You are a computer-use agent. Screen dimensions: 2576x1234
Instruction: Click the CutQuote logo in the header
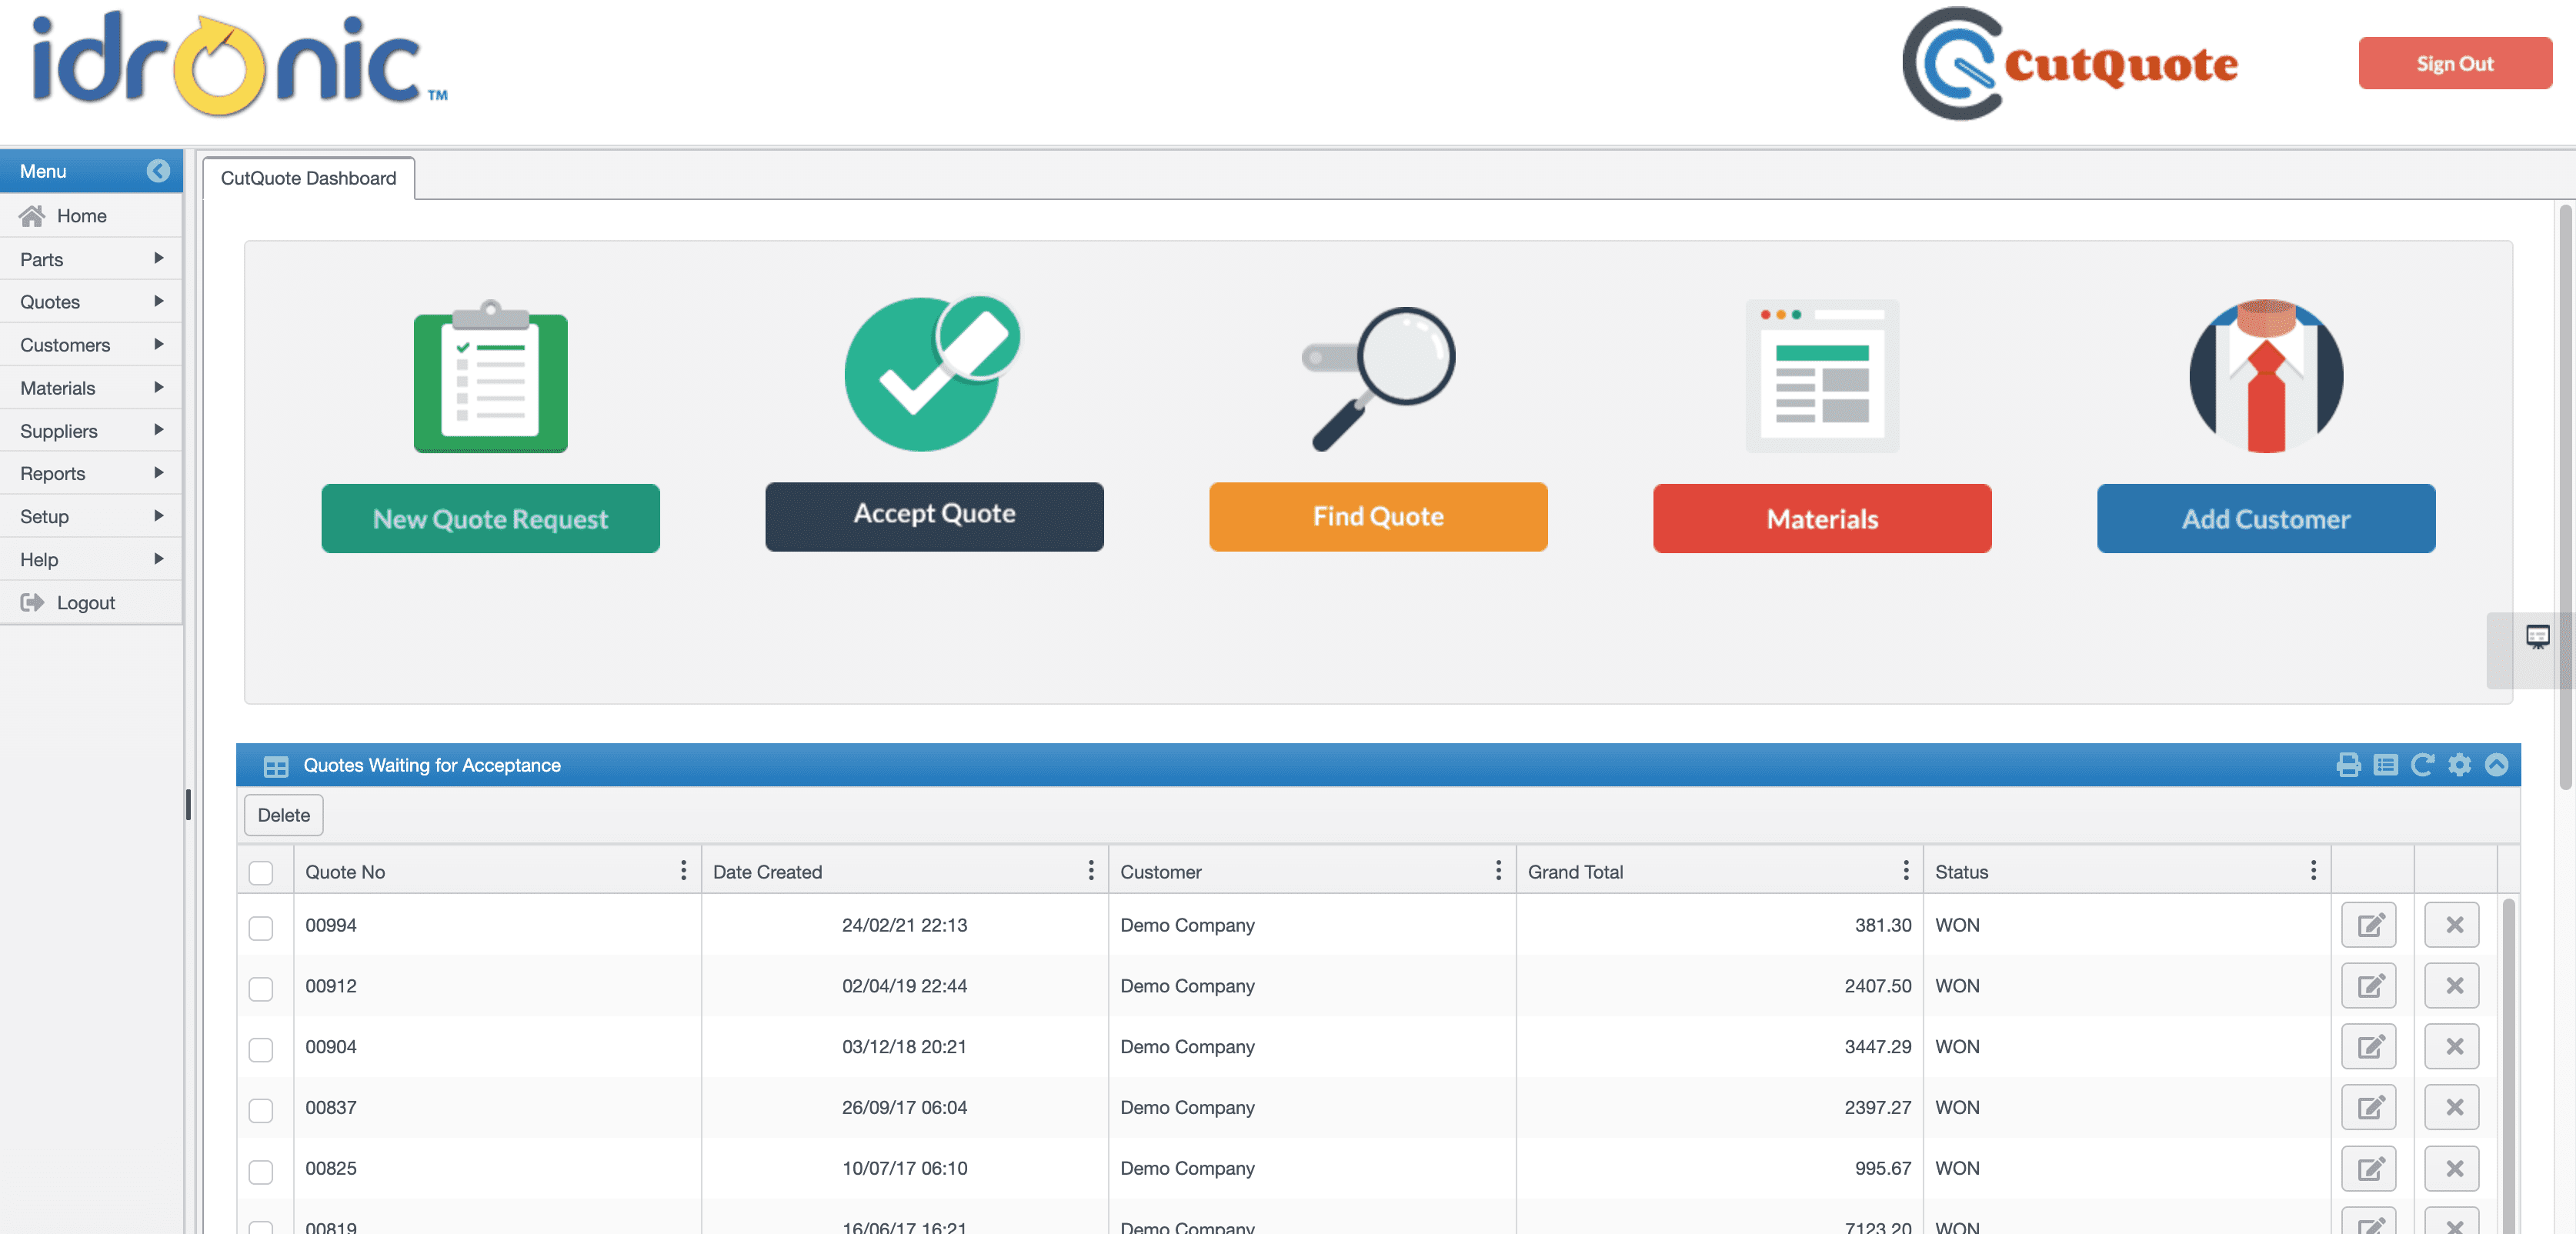pyautogui.click(x=2069, y=64)
